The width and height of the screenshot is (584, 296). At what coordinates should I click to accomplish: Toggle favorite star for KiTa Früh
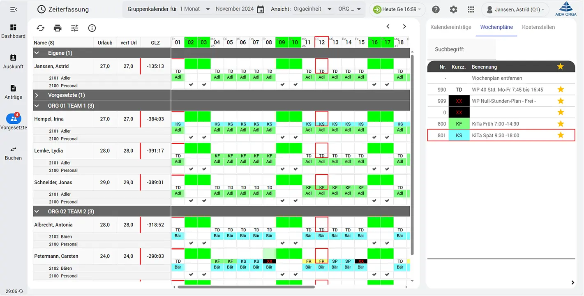coord(560,124)
